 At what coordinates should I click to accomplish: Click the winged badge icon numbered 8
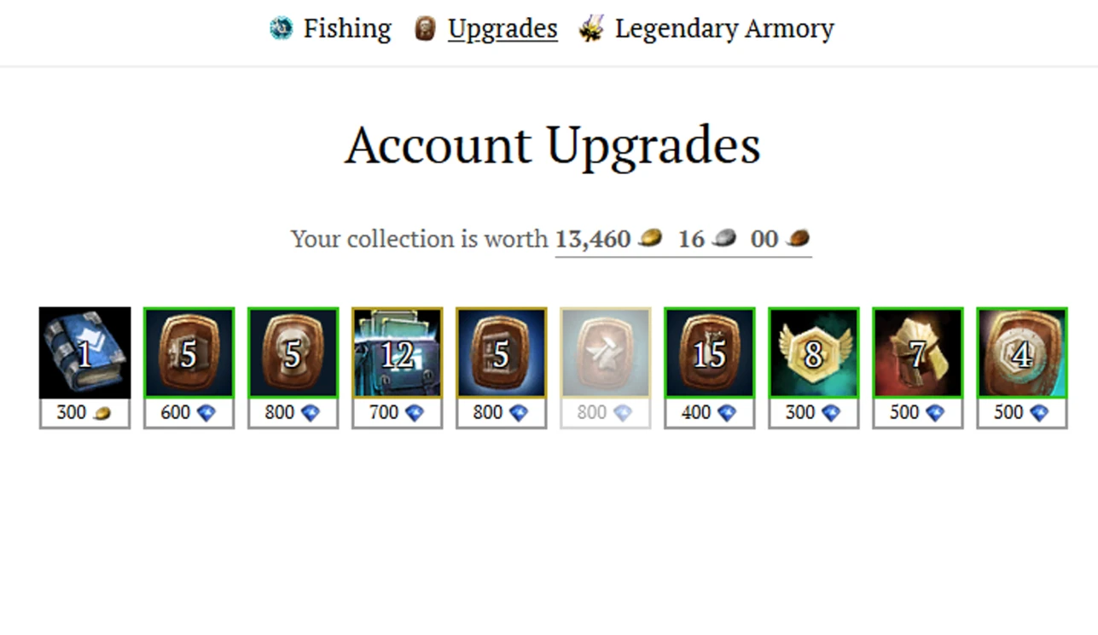tap(813, 352)
